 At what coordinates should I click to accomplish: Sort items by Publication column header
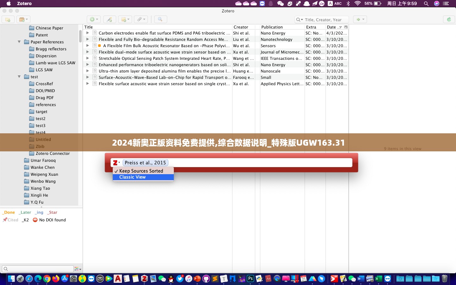282,27
